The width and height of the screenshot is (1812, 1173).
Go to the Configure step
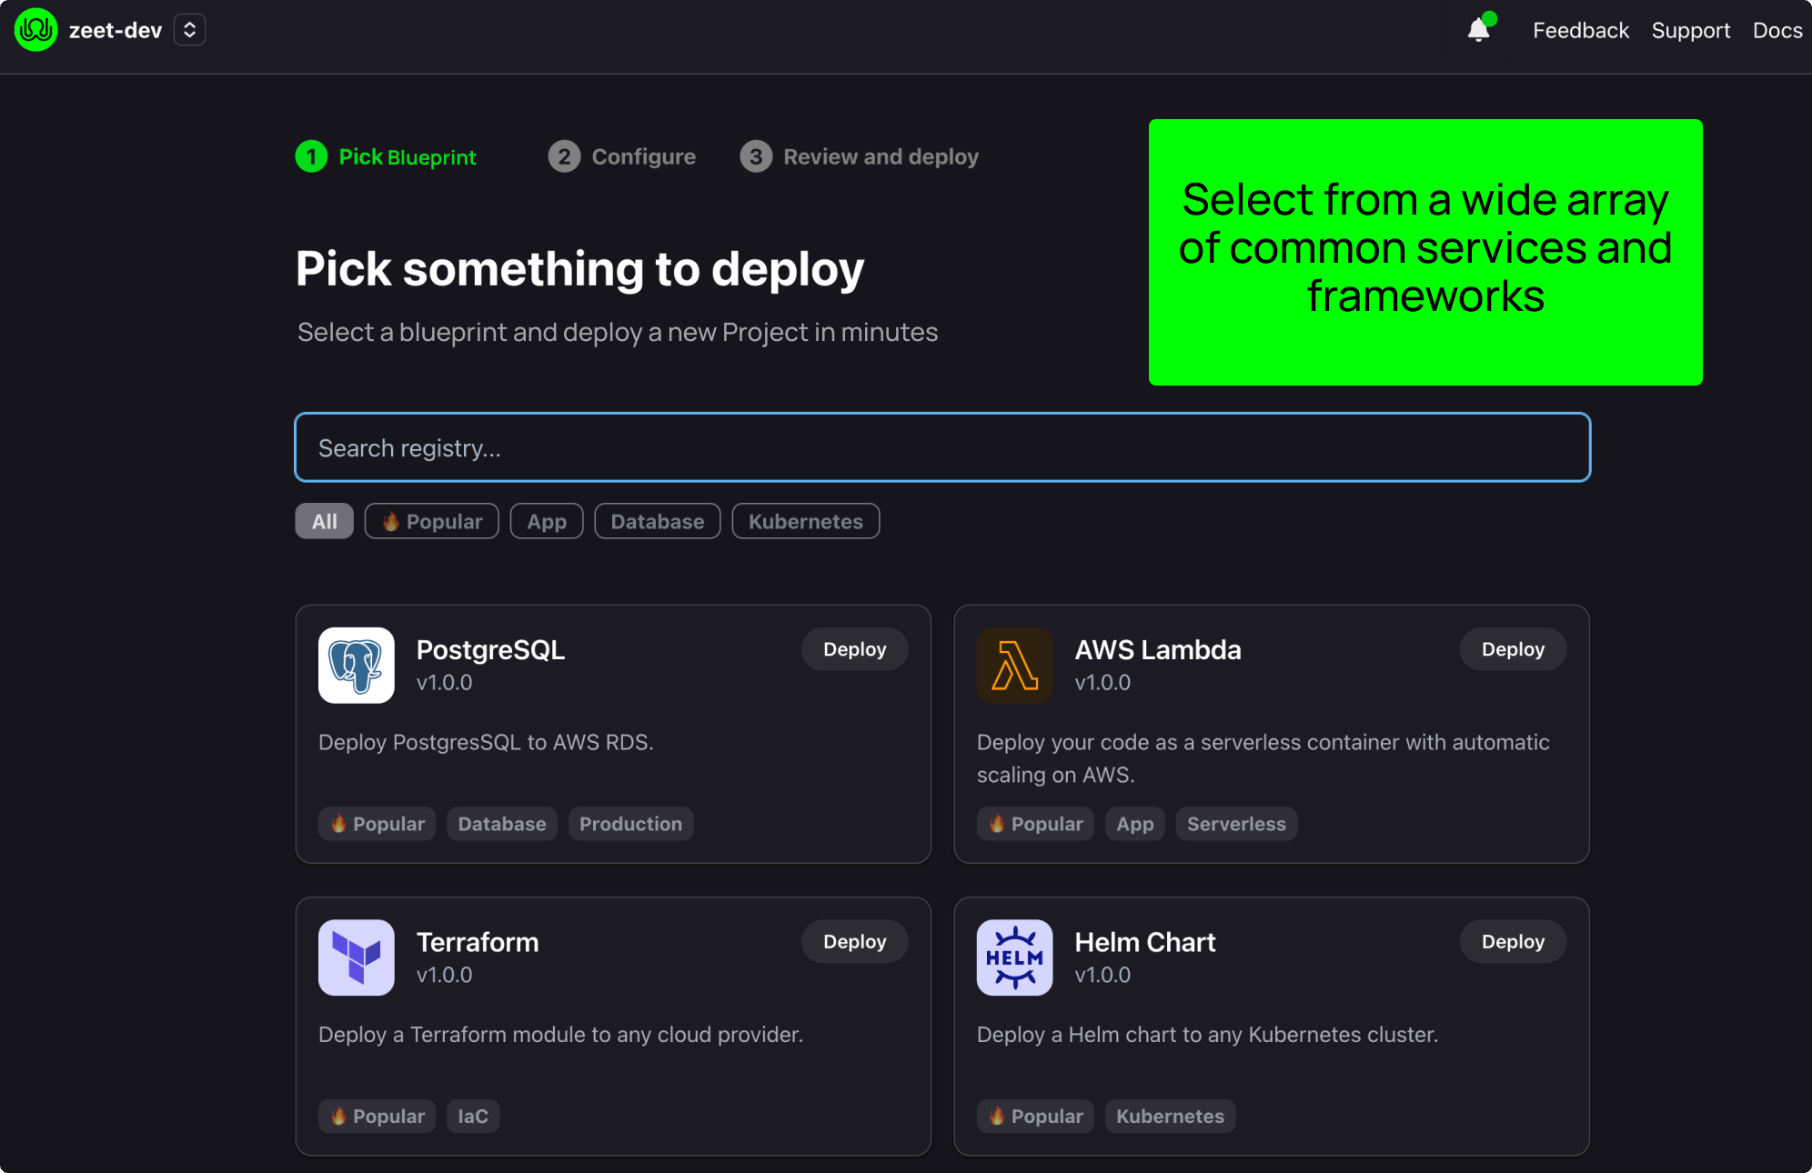point(622,156)
